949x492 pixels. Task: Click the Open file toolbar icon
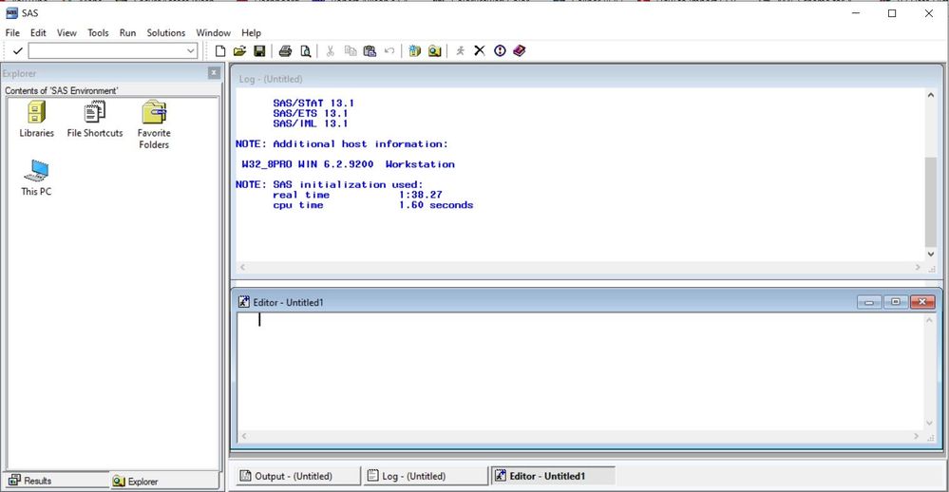(239, 51)
